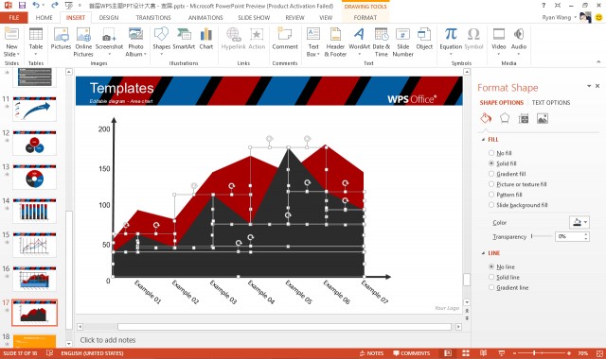Adjust the Transparency slider
The width and height of the screenshot is (606, 359).
click(532, 236)
